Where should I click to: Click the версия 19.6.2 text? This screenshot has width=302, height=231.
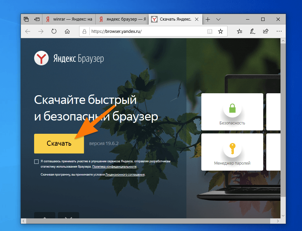104,143
